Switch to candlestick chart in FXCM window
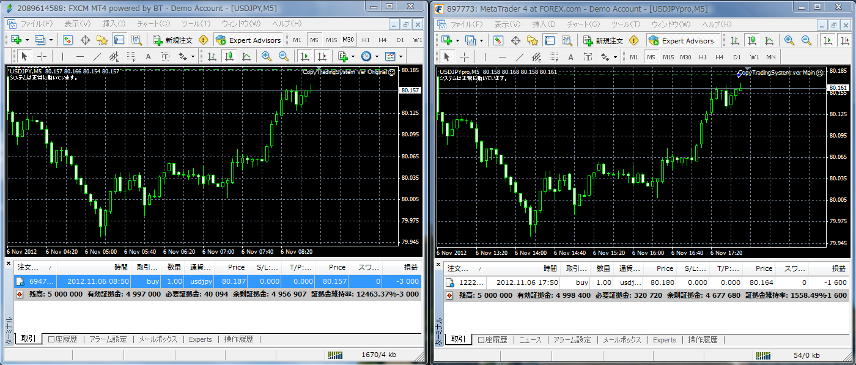The height and width of the screenshot is (365, 856). (x=229, y=56)
